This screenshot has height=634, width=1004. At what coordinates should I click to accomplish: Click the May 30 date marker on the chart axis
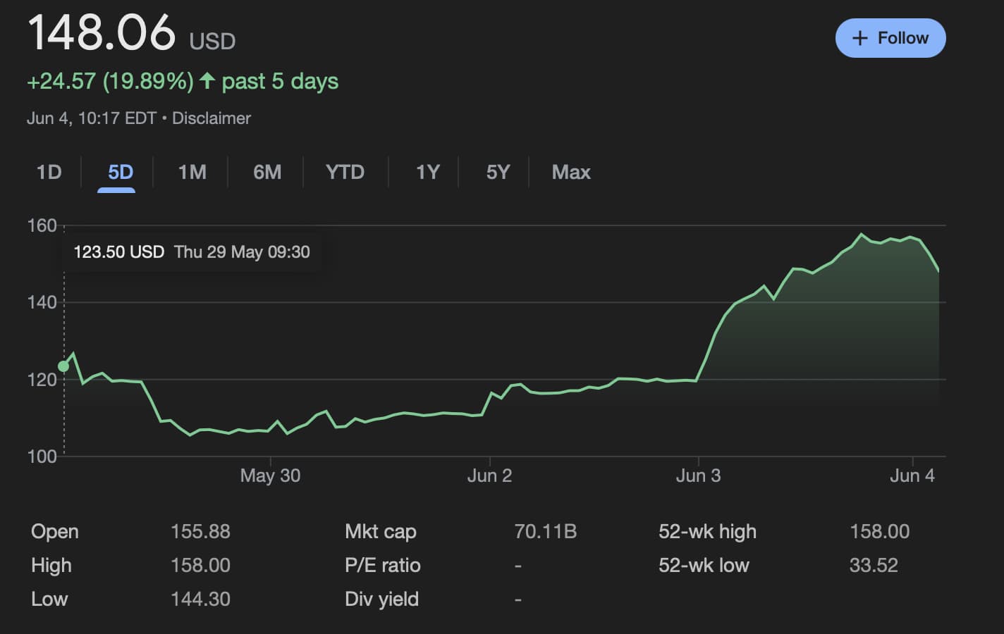click(270, 475)
